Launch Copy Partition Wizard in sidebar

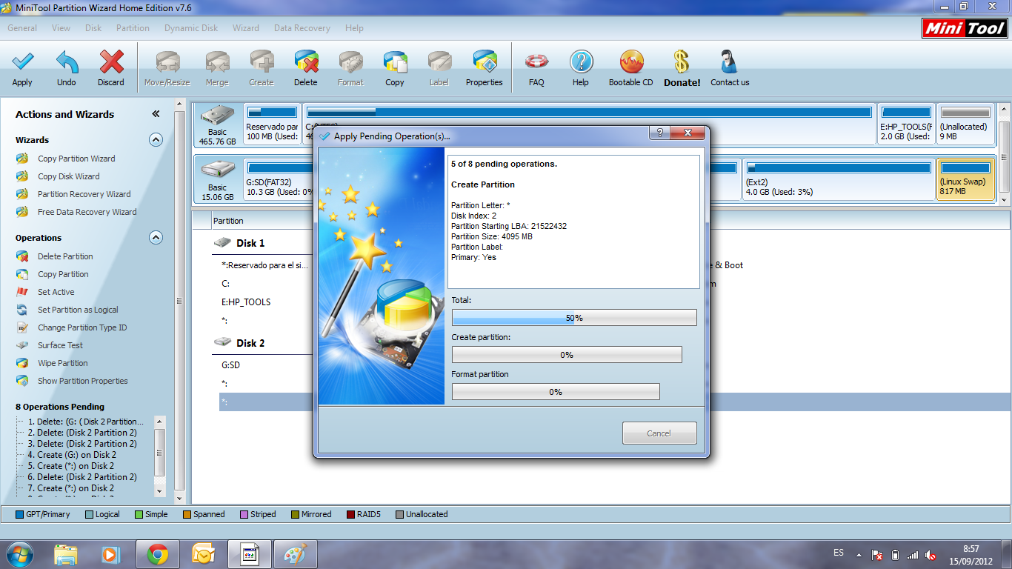(76, 159)
